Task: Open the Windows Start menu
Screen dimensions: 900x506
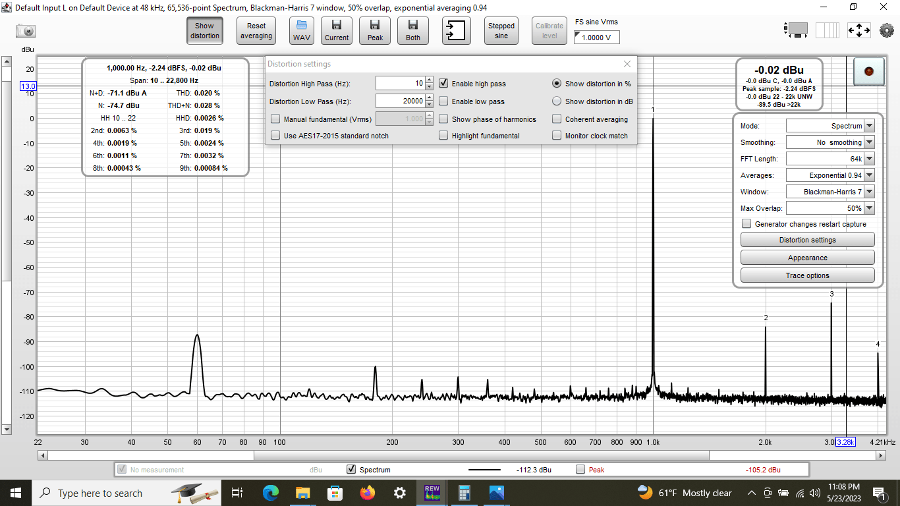Action: 16,493
